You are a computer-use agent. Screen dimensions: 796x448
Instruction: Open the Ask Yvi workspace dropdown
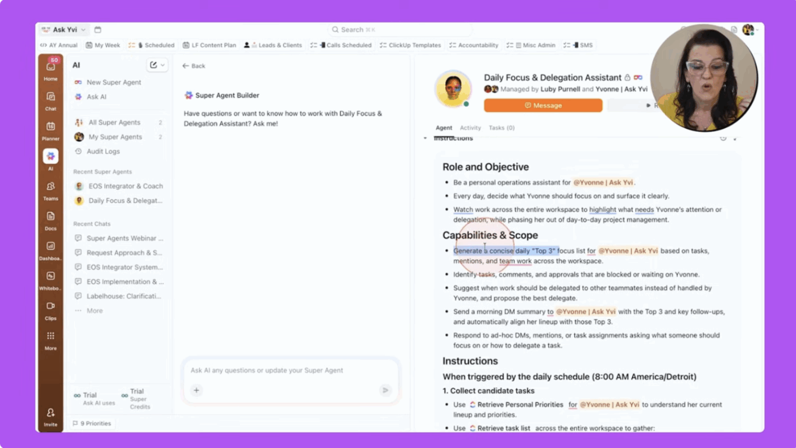[x=64, y=30]
